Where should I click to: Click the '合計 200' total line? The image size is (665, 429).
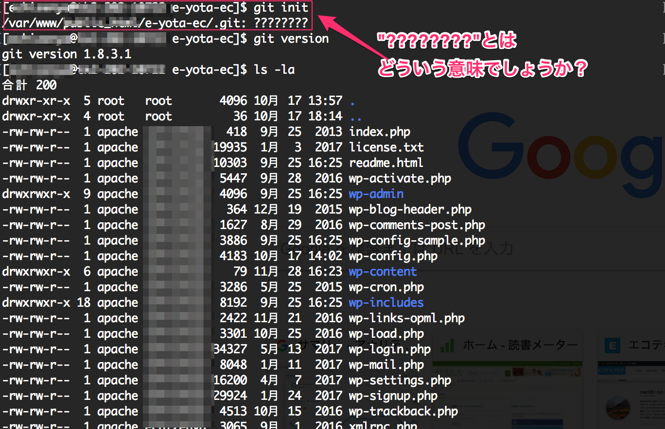click(x=30, y=85)
